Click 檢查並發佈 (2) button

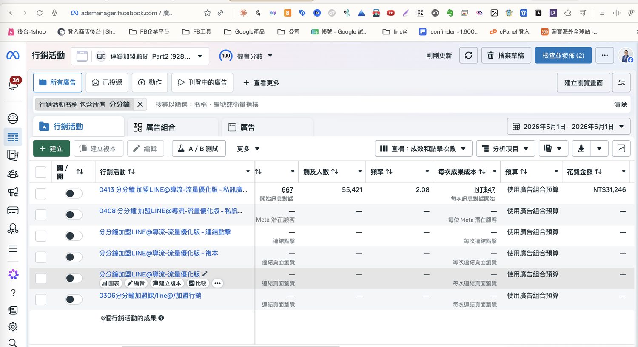point(563,55)
